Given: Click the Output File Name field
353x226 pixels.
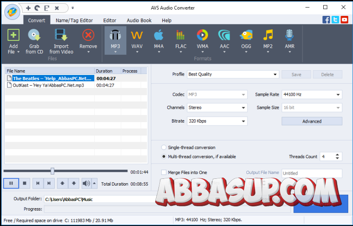Looking at the screenshot, I should point(312,173).
